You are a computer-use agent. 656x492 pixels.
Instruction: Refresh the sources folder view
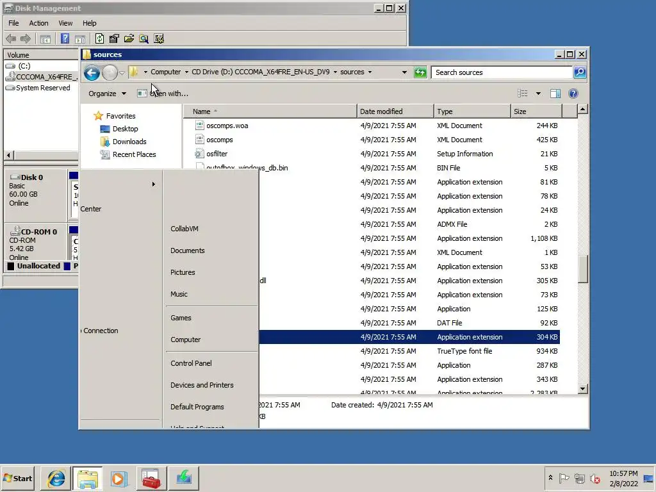(420, 72)
